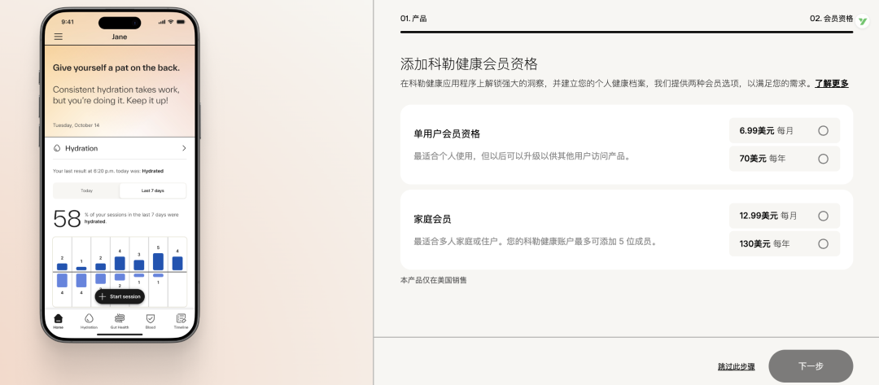Choose the 130美元 每年 family plan
The height and width of the screenshot is (385, 879).
(823, 243)
